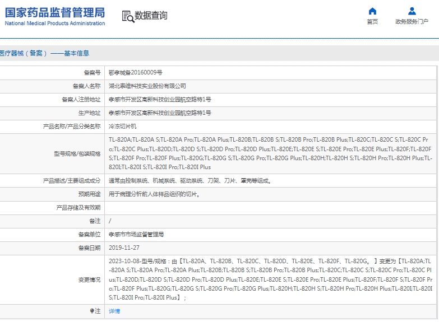Click the 备案人注册地址 row label

tap(81, 100)
